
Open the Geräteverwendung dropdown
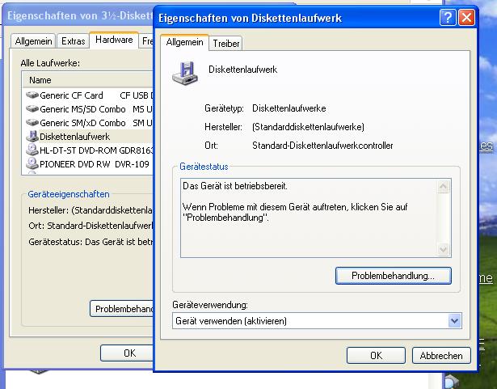tap(453, 321)
